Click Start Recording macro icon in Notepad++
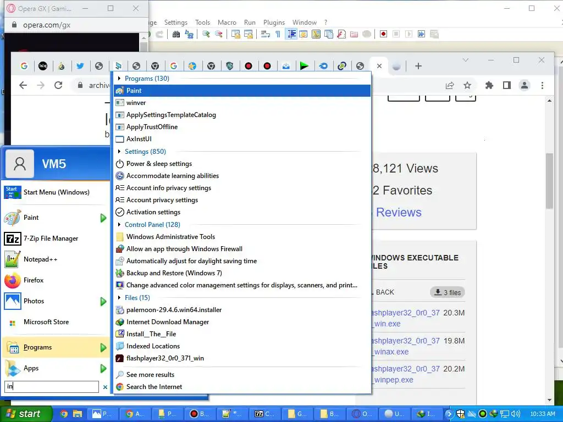This screenshot has width=563, height=422. pos(383,34)
